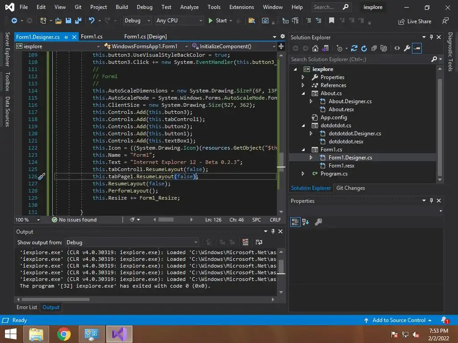
Task: Click Collapse All icon in Solution Explorer
Action: point(374,48)
